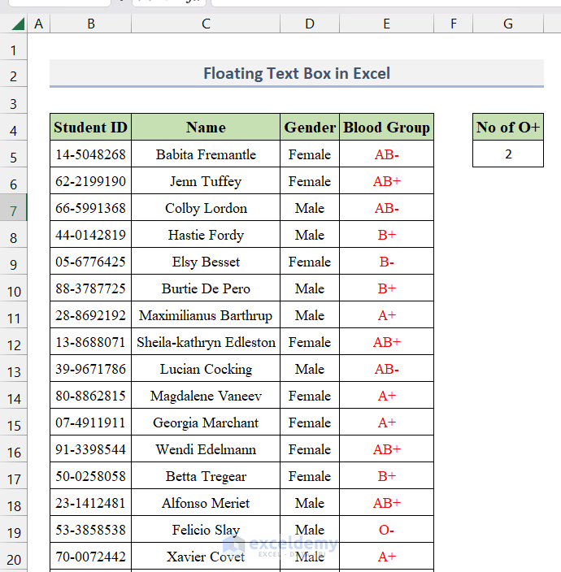The height and width of the screenshot is (572, 561).
Task: Click the 'Blood Group' header cell
Action: tap(386, 128)
